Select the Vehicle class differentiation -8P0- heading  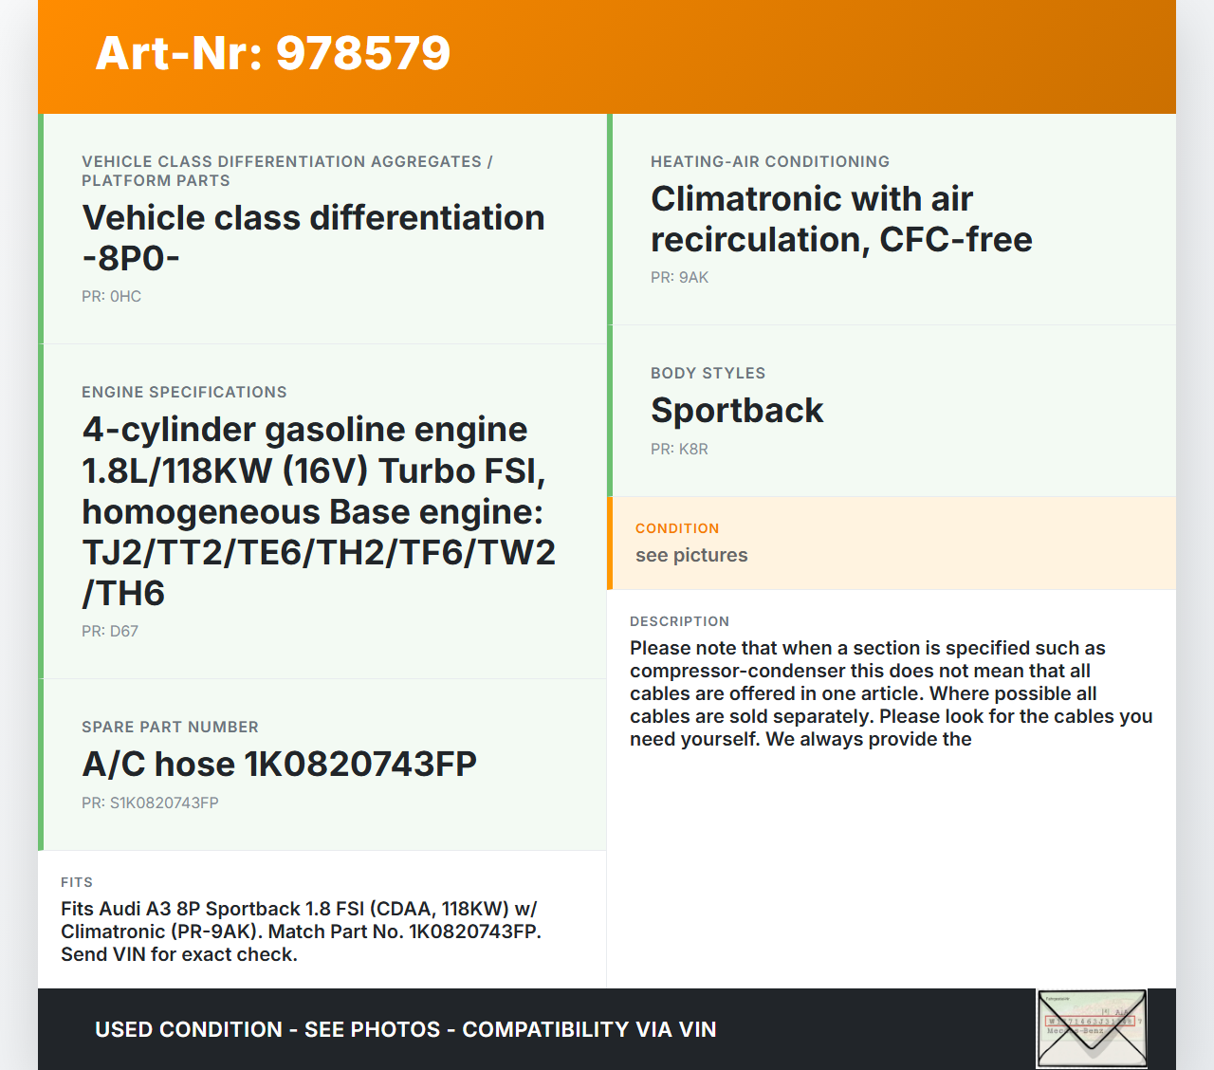coord(313,237)
